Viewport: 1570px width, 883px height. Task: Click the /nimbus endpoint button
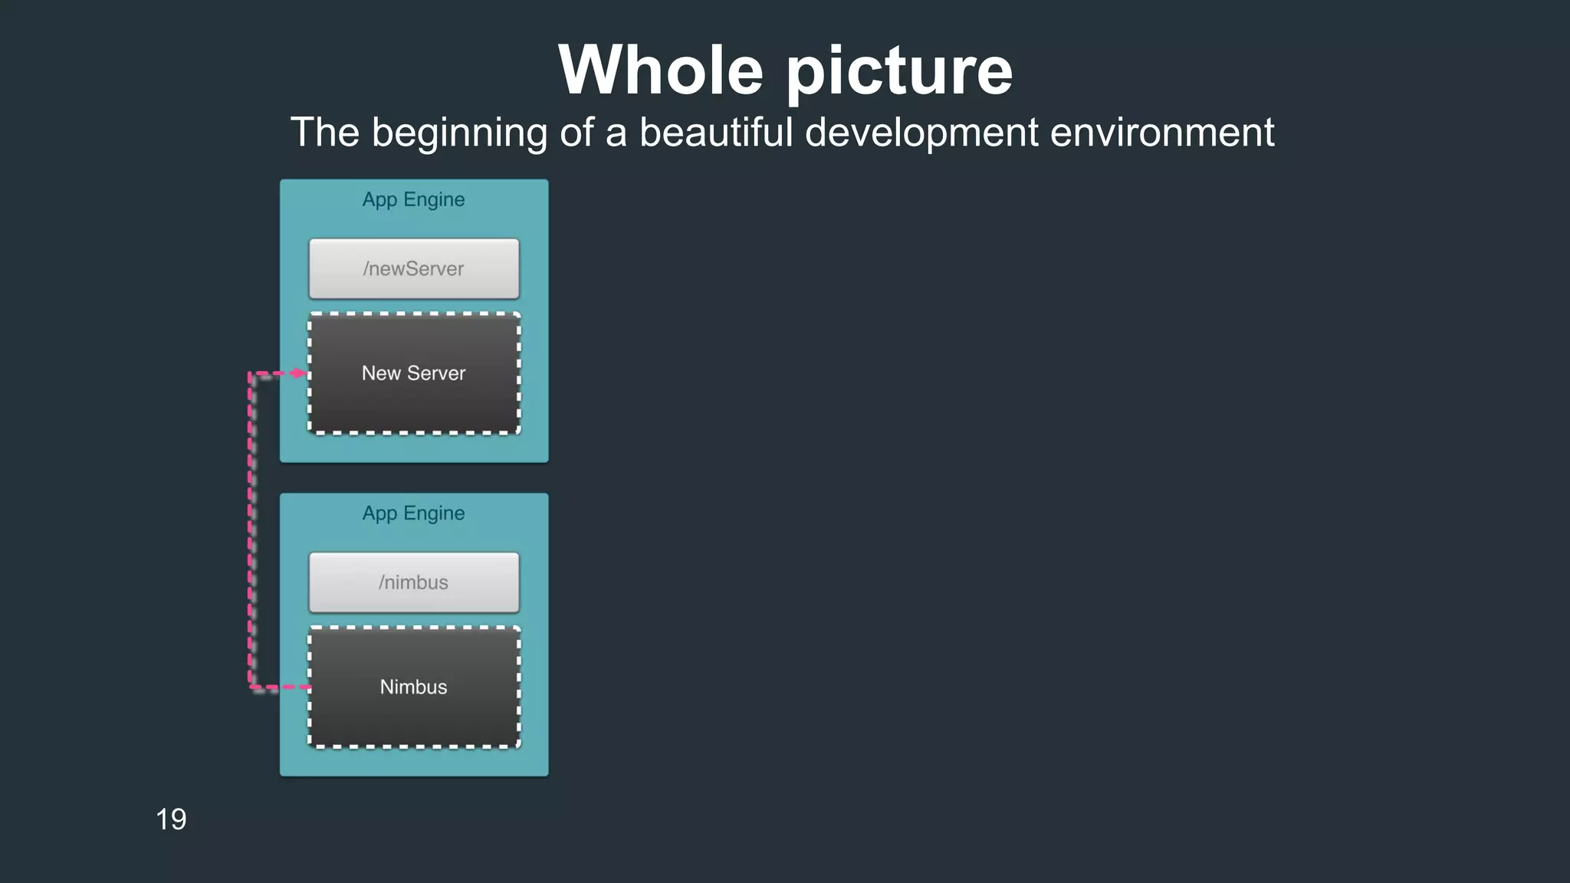414,583
